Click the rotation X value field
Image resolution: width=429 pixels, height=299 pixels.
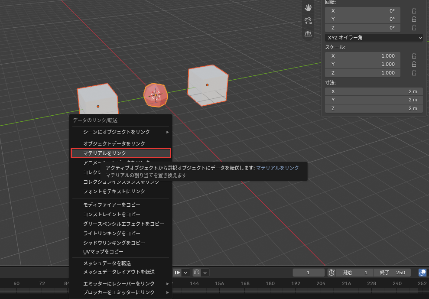click(x=363, y=11)
